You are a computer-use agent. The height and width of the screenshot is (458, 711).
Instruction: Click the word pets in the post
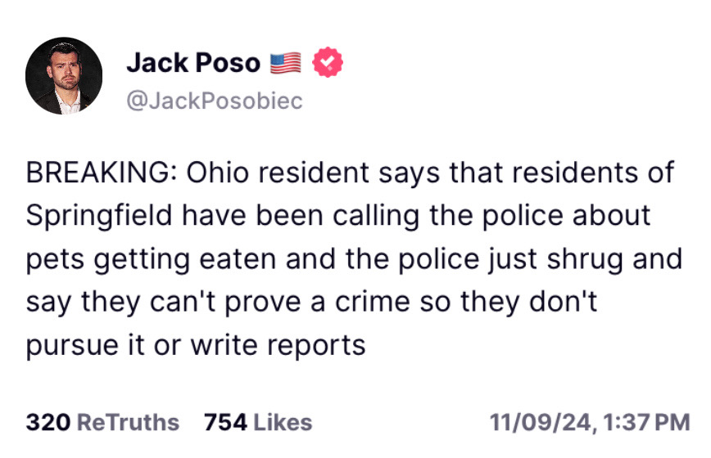(52, 258)
